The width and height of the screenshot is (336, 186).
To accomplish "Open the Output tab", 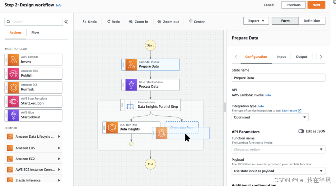I will point(301,57).
